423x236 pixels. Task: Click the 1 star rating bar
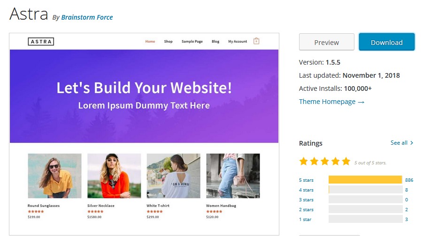[366, 219]
